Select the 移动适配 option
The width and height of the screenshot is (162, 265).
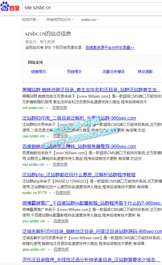tap(145, 72)
